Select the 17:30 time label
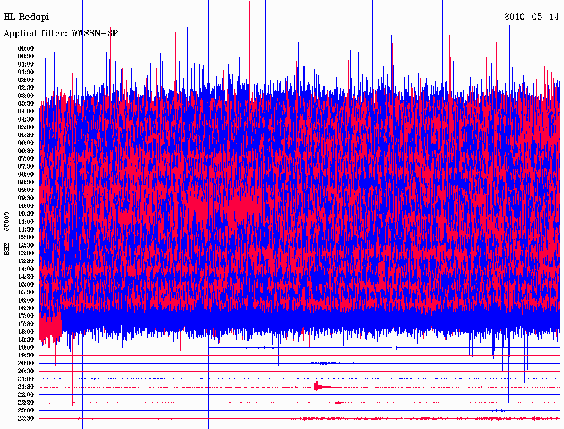Viewport: 564px width, 429px height. 26,324
